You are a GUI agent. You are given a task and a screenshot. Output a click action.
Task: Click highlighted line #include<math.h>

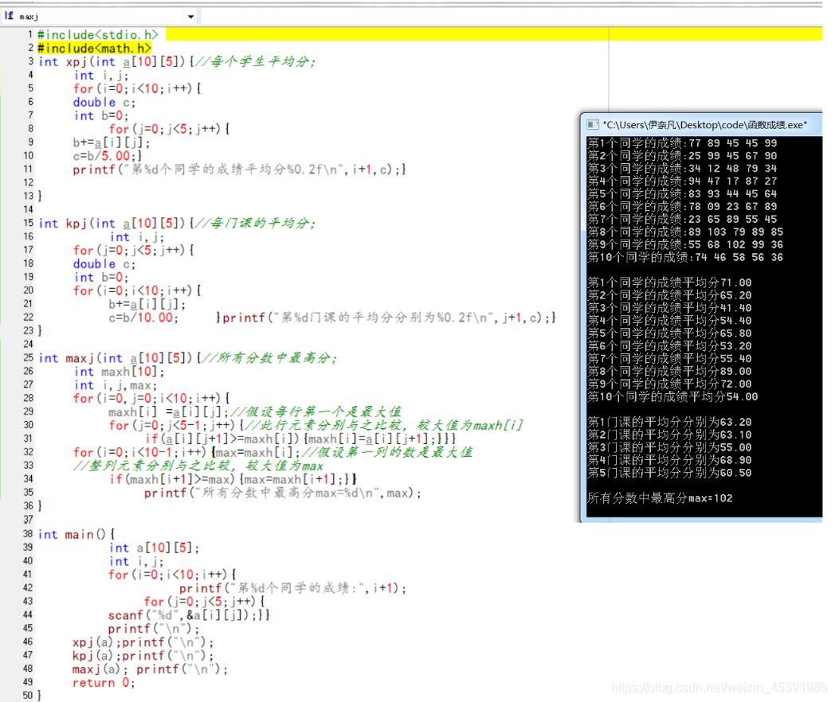(94, 49)
